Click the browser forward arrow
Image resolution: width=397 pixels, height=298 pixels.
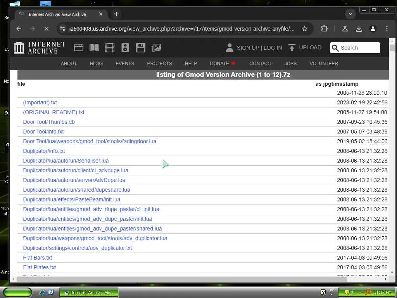33,29
